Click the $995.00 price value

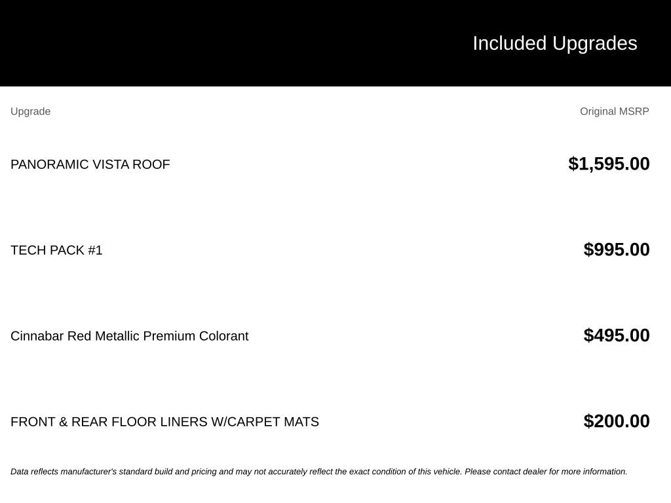(x=616, y=250)
